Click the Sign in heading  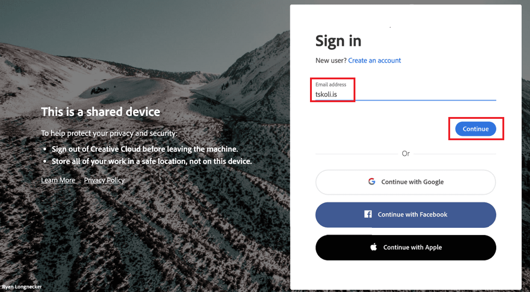pos(338,41)
